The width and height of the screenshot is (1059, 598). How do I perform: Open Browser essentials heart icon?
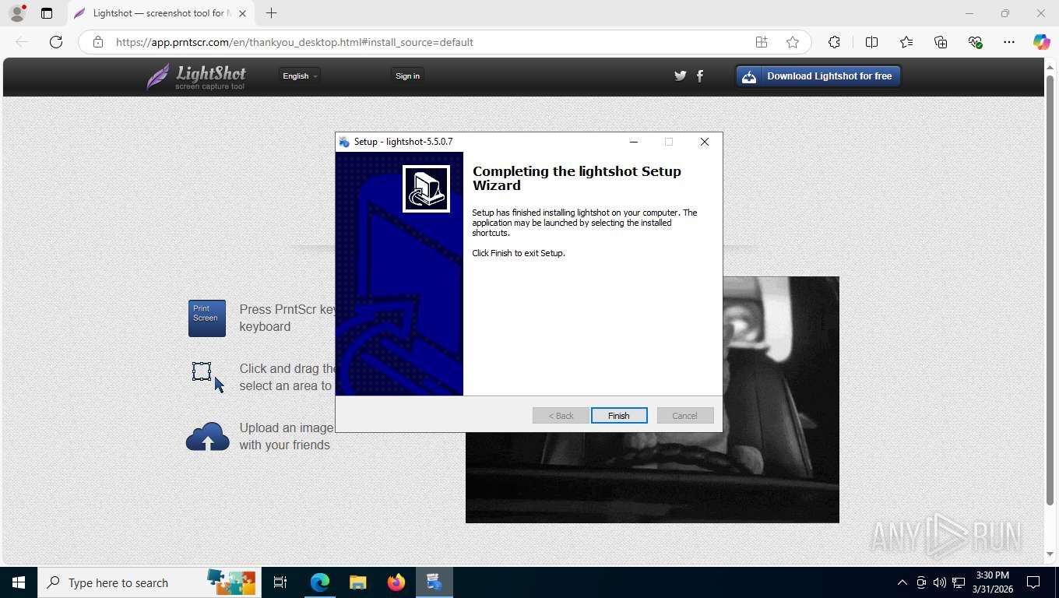click(975, 42)
